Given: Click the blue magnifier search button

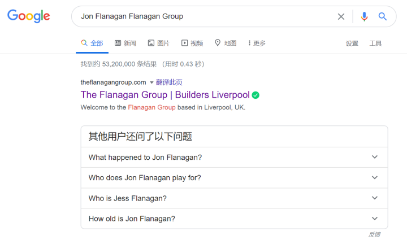Looking at the screenshot, I should point(383,16).
